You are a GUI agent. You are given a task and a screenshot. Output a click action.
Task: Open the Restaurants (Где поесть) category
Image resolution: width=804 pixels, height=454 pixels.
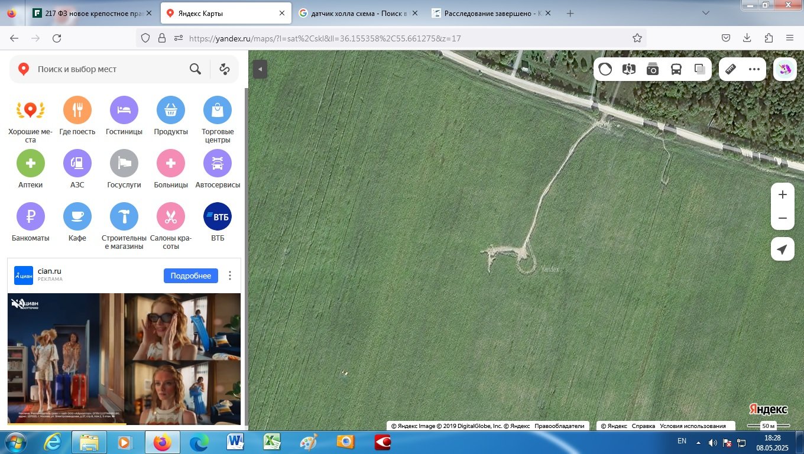click(77, 110)
